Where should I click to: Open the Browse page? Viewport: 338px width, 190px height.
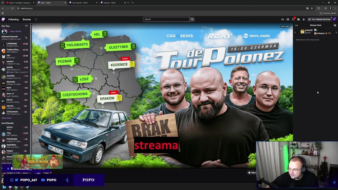27,19
